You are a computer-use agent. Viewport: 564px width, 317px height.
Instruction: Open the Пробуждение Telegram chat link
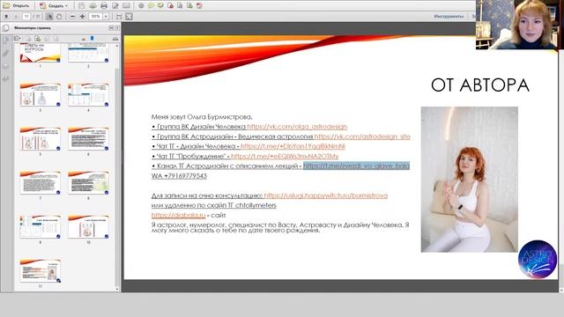point(285,157)
